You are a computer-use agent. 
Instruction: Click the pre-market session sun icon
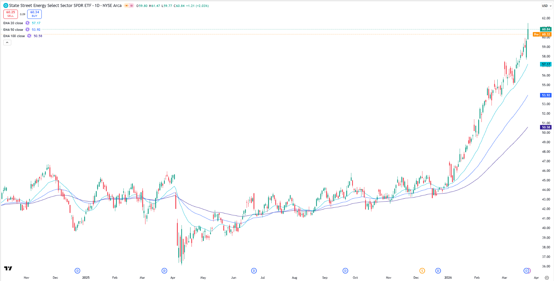pyautogui.click(x=127, y=6)
